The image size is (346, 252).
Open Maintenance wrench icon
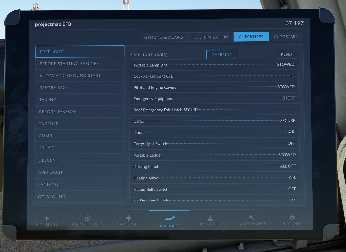click(x=251, y=218)
